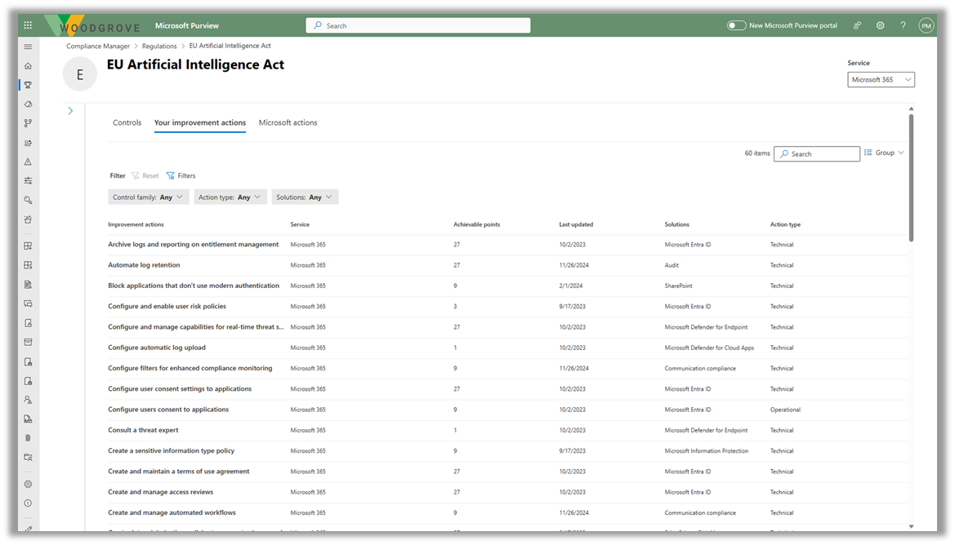
Task: Open Create a sensitive information type policy
Action: (171, 450)
